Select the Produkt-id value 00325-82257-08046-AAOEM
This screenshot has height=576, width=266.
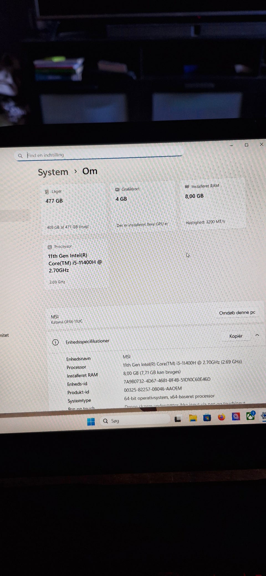(153, 389)
